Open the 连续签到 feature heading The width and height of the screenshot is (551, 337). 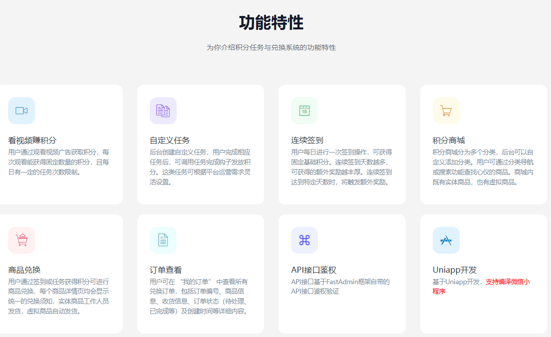307,141
